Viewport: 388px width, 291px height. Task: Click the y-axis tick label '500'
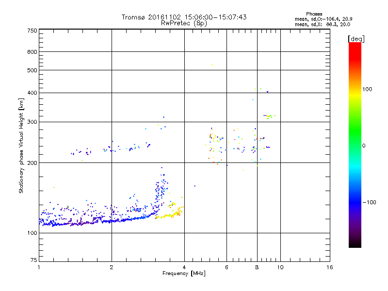[32, 70]
